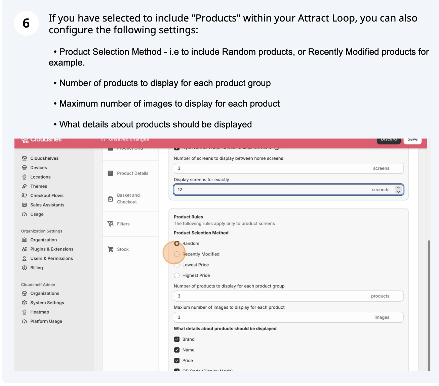The height and width of the screenshot is (386, 439).
Task: Open the Basket and Checkout tab
Action: tap(128, 198)
